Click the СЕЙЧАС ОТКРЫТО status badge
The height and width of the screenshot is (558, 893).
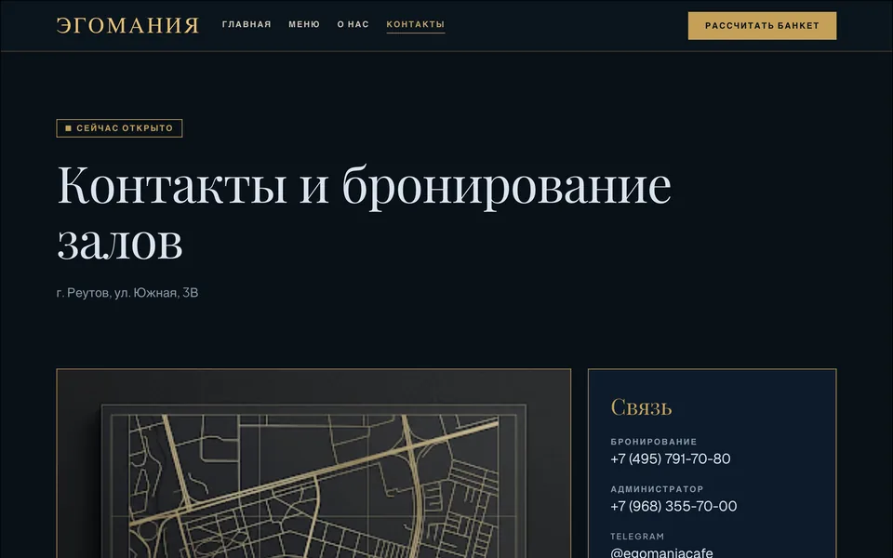tap(119, 128)
